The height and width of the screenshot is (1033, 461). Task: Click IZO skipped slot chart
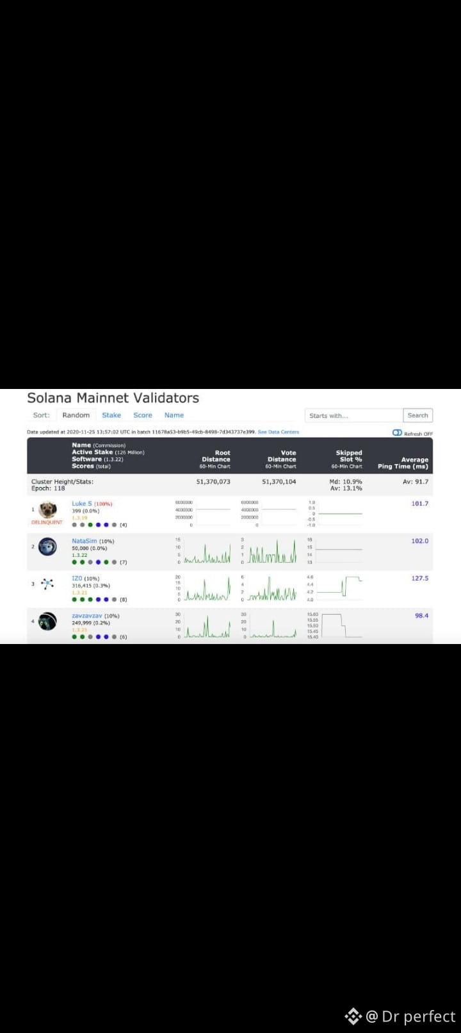[x=335, y=588]
